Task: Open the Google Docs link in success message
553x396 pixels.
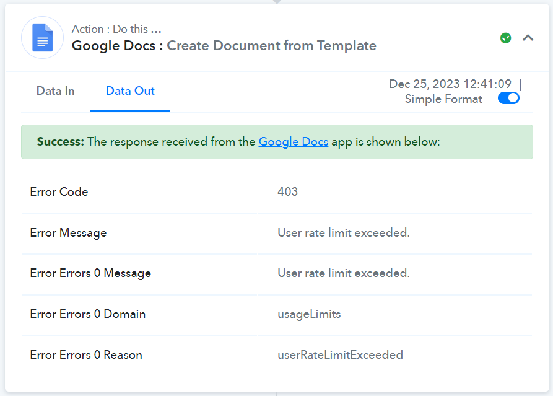Action: (x=294, y=141)
